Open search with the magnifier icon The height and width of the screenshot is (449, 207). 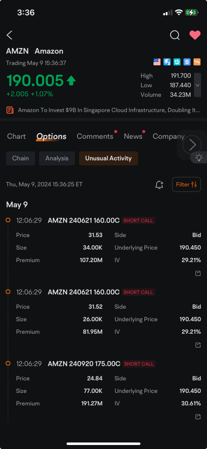[x=174, y=35]
